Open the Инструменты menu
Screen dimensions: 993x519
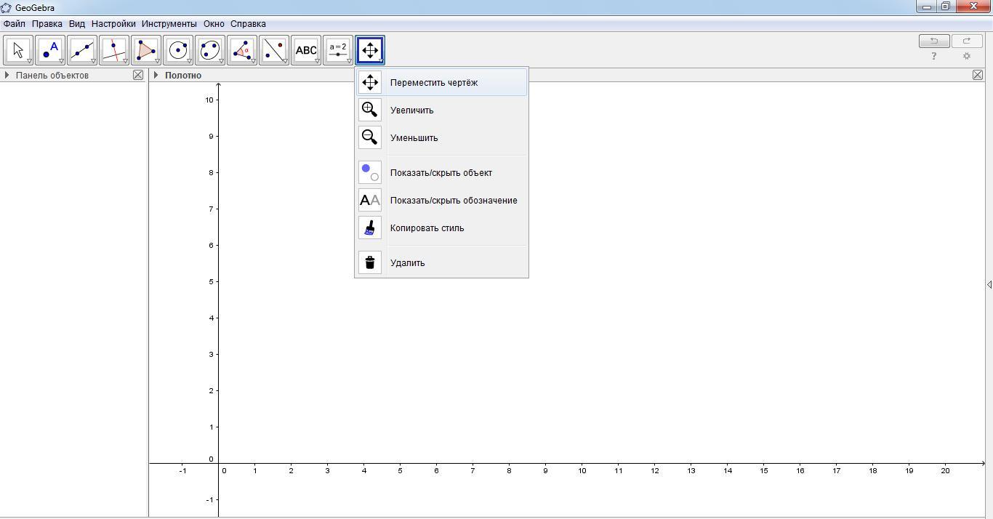coord(169,24)
